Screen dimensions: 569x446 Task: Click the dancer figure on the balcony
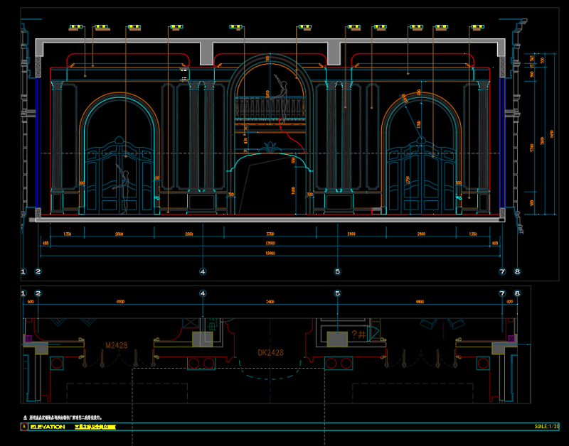click(282, 94)
